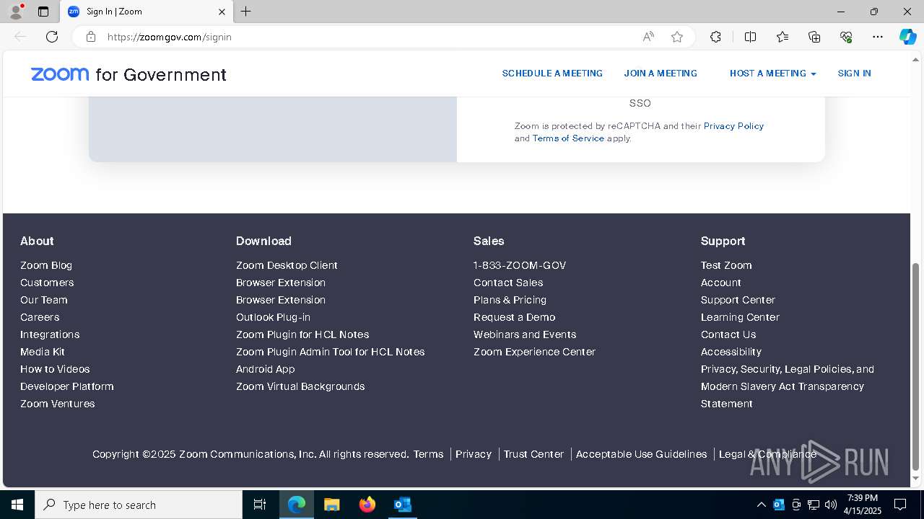View site information lock icon
Viewport: 924px width, 519px height.
coord(91,37)
